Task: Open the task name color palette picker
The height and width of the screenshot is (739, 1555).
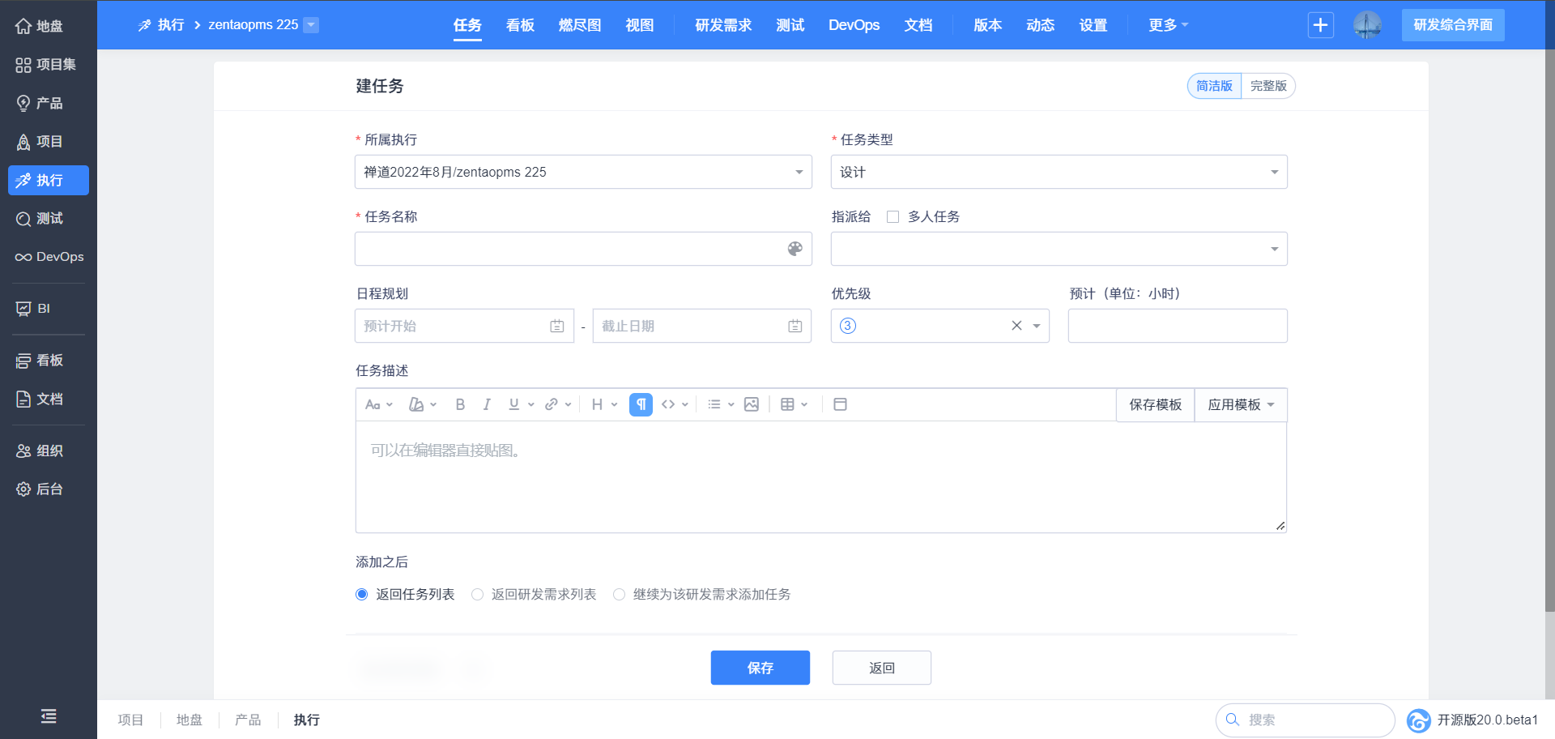Action: click(795, 249)
